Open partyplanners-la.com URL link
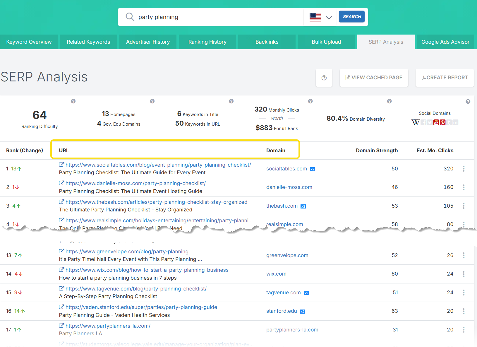Image resolution: width=477 pixels, height=347 pixels. 108,326
